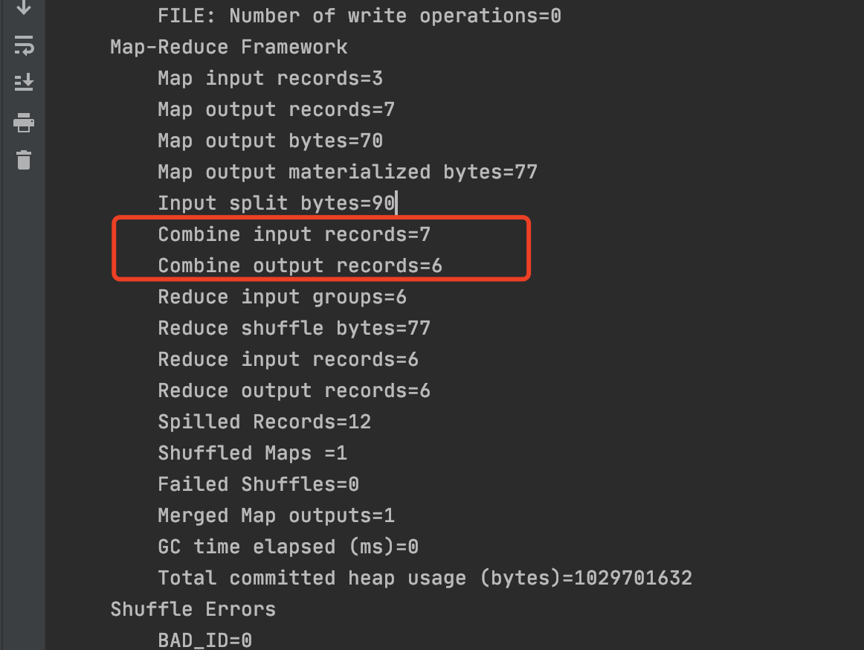
Task: Click the Map output bytes=70 line
Action: tap(270, 141)
